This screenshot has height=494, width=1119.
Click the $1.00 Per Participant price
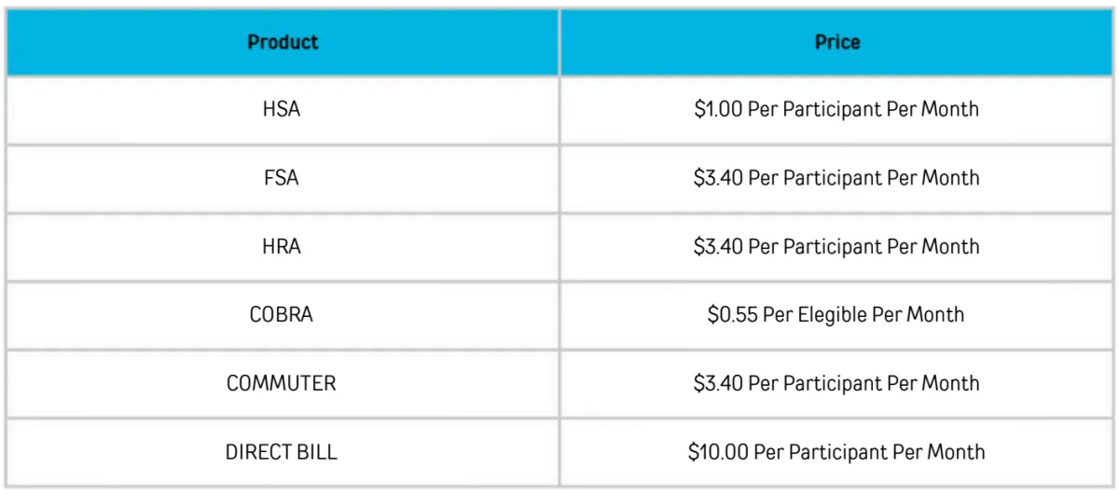click(836, 110)
